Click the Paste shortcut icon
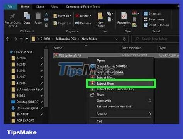 tap(46, 25)
